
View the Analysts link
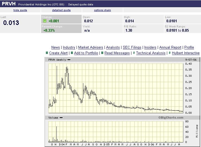click(113, 47)
